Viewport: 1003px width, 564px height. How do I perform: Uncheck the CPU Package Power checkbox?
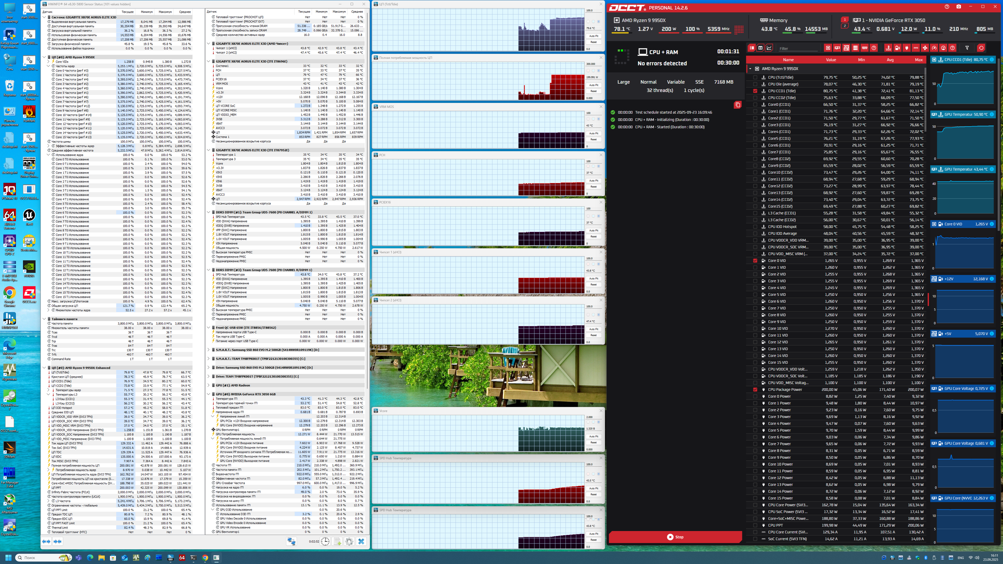pos(755,390)
